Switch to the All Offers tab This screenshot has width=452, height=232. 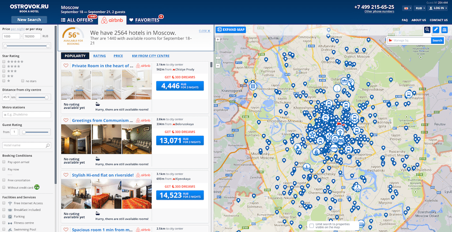[77, 20]
